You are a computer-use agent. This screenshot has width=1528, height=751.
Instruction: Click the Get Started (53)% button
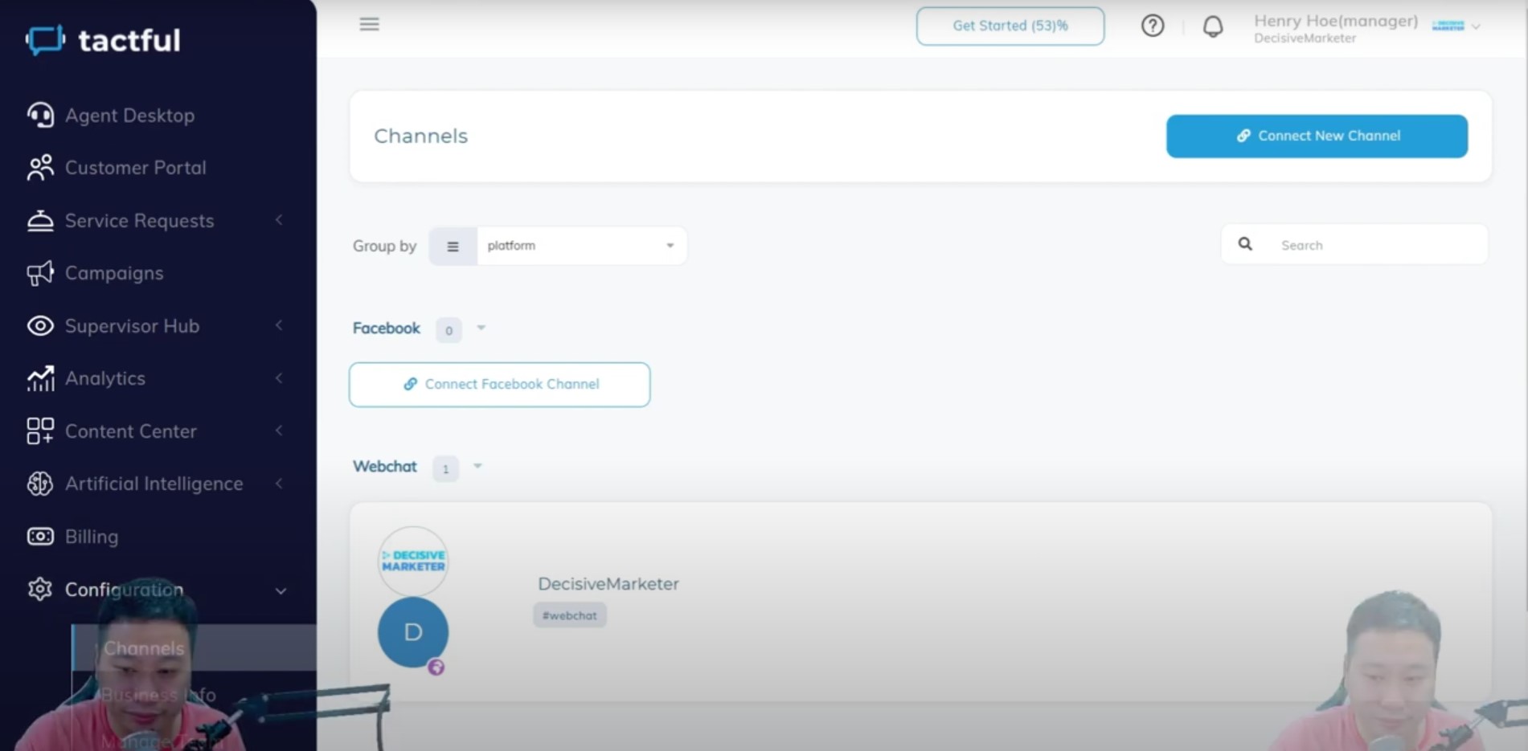(x=1010, y=26)
